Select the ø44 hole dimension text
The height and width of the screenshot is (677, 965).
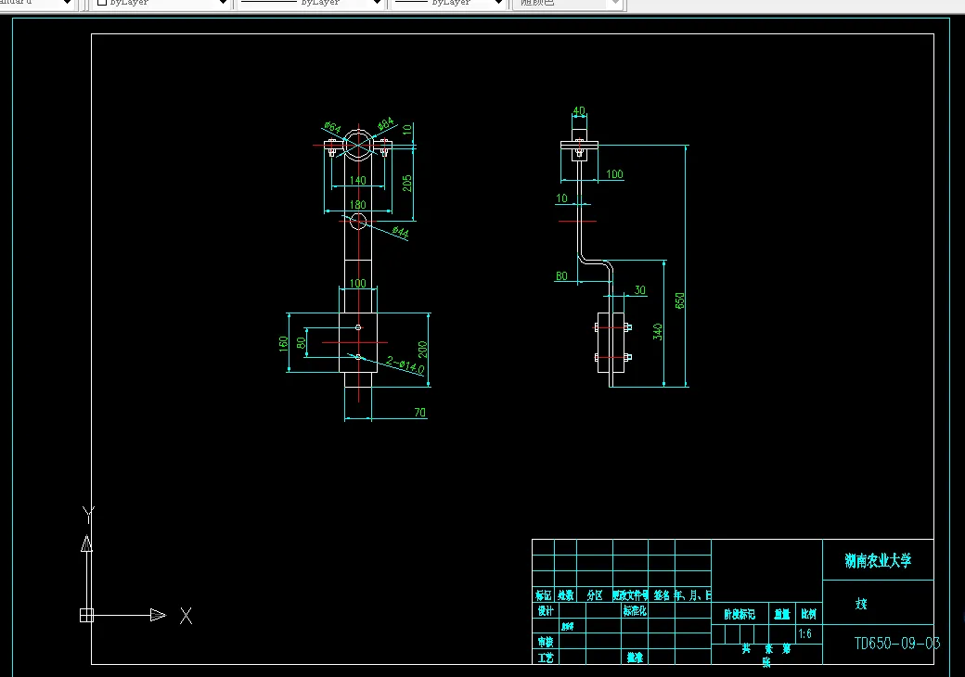[x=401, y=233]
